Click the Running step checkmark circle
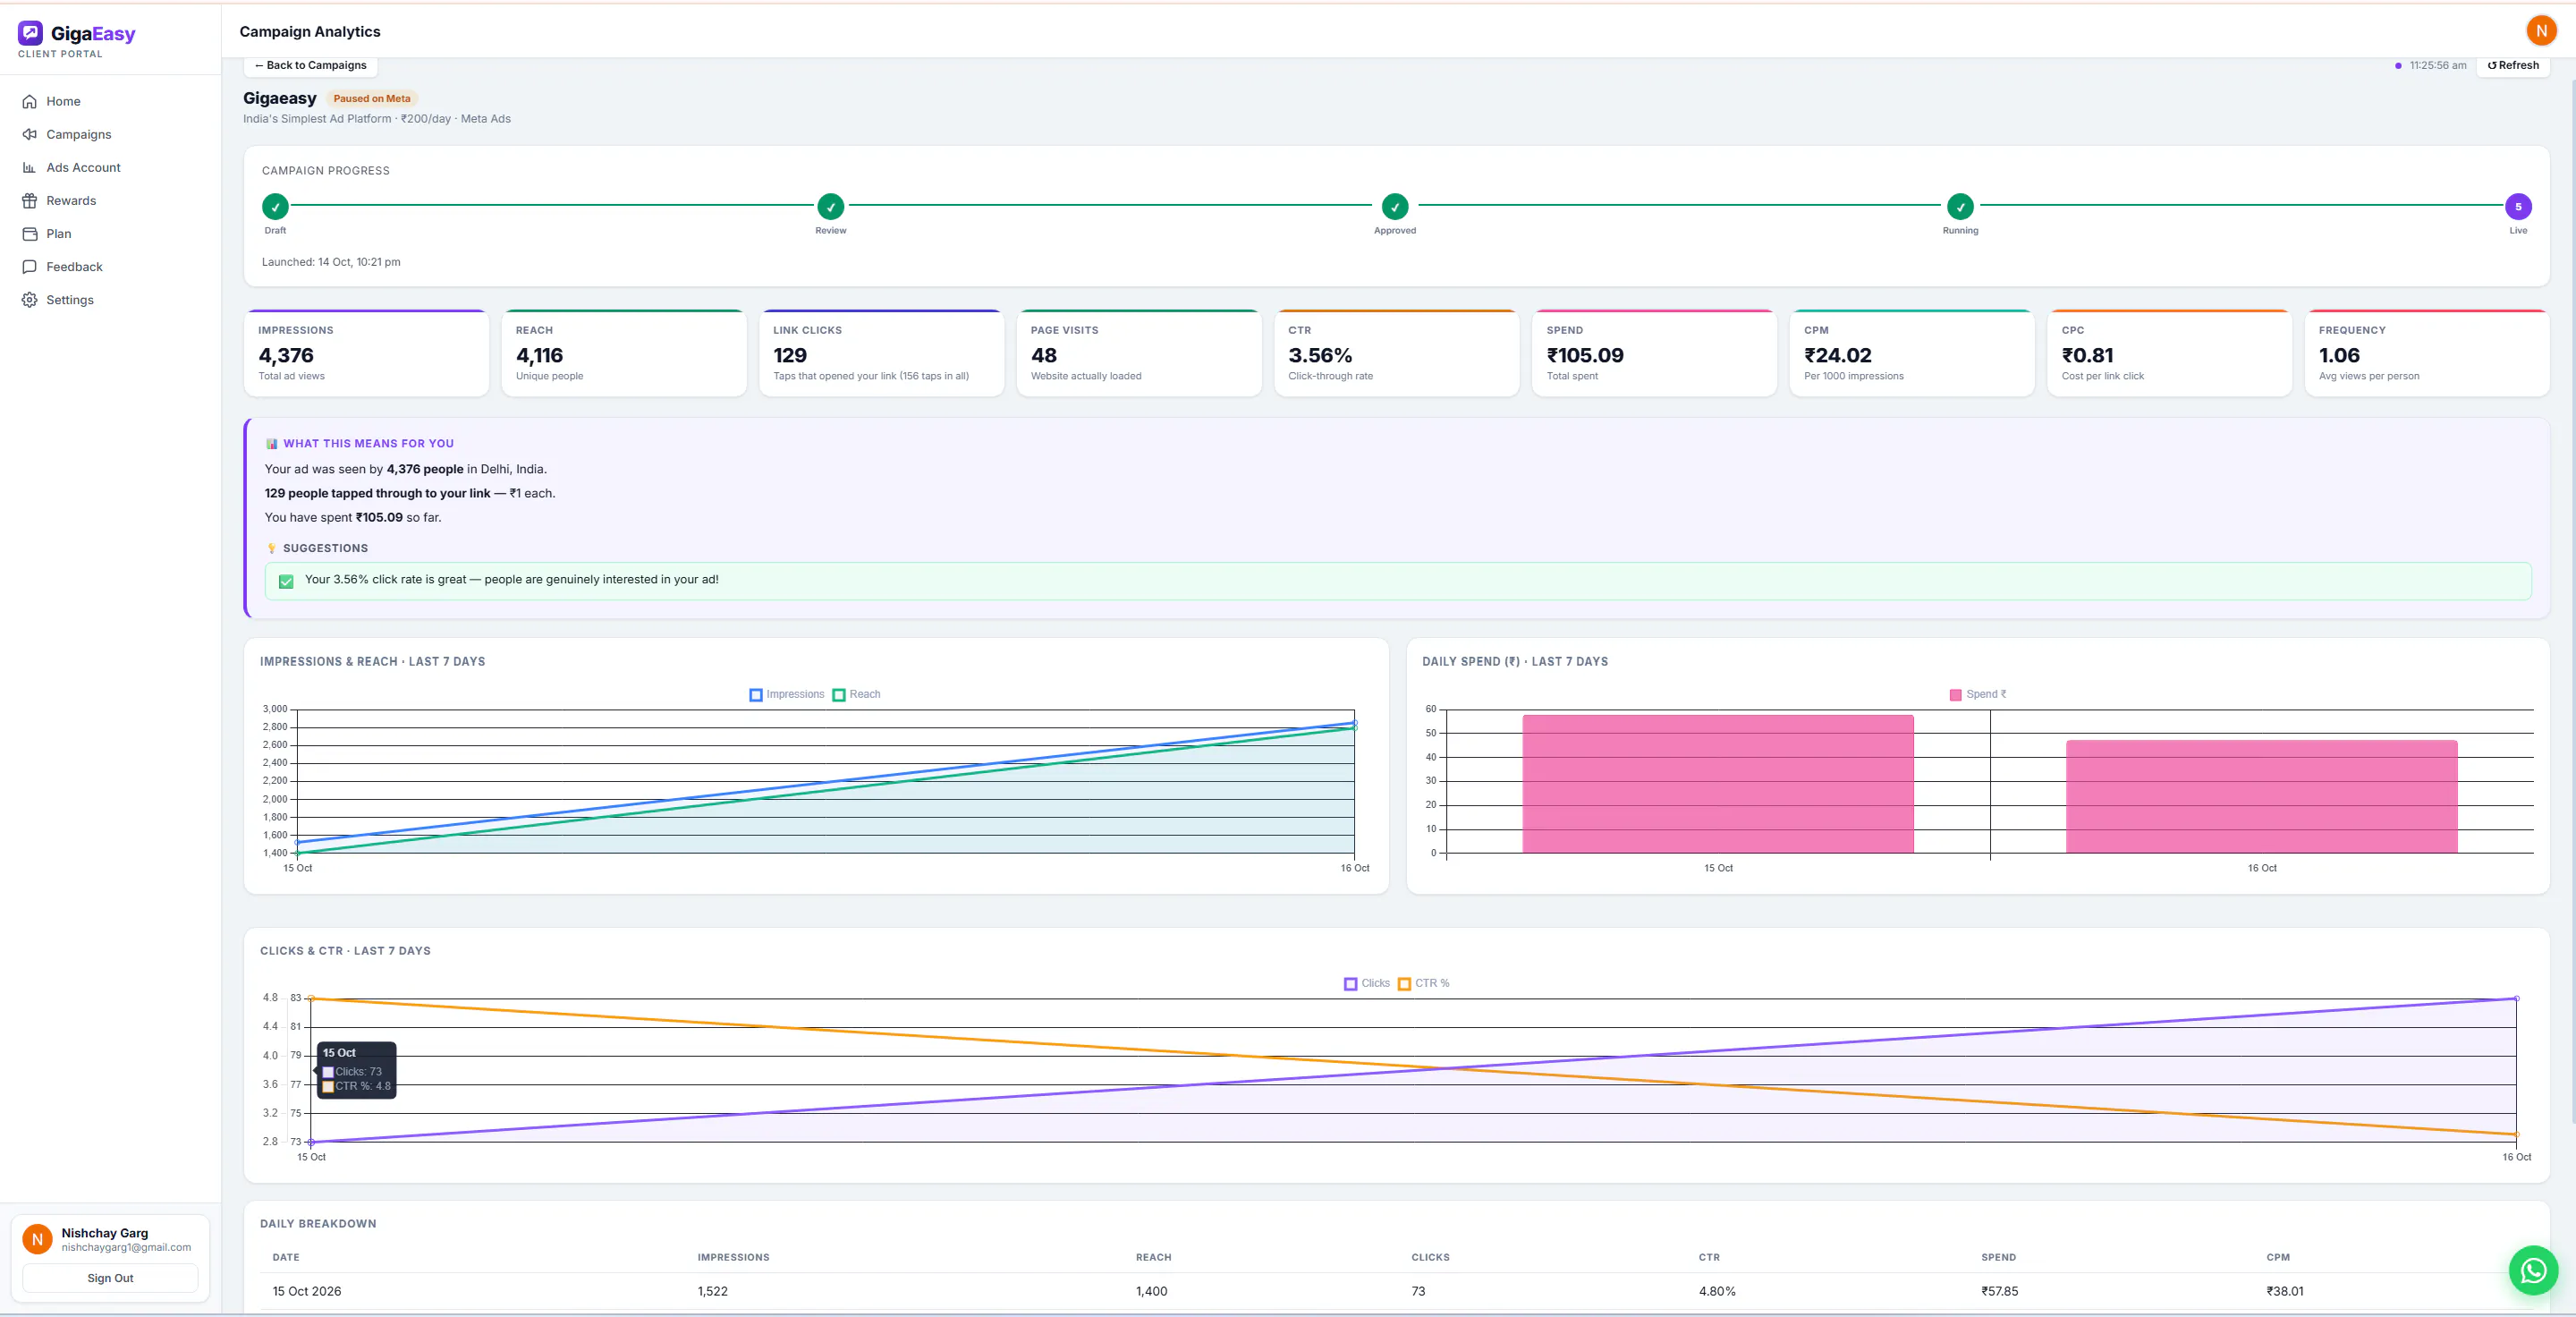The image size is (2576, 1317). coord(1960,207)
